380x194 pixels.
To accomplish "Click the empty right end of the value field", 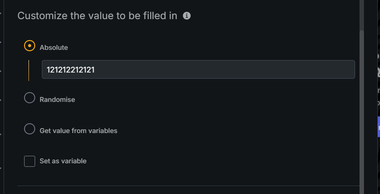I will [x=312, y=69].
